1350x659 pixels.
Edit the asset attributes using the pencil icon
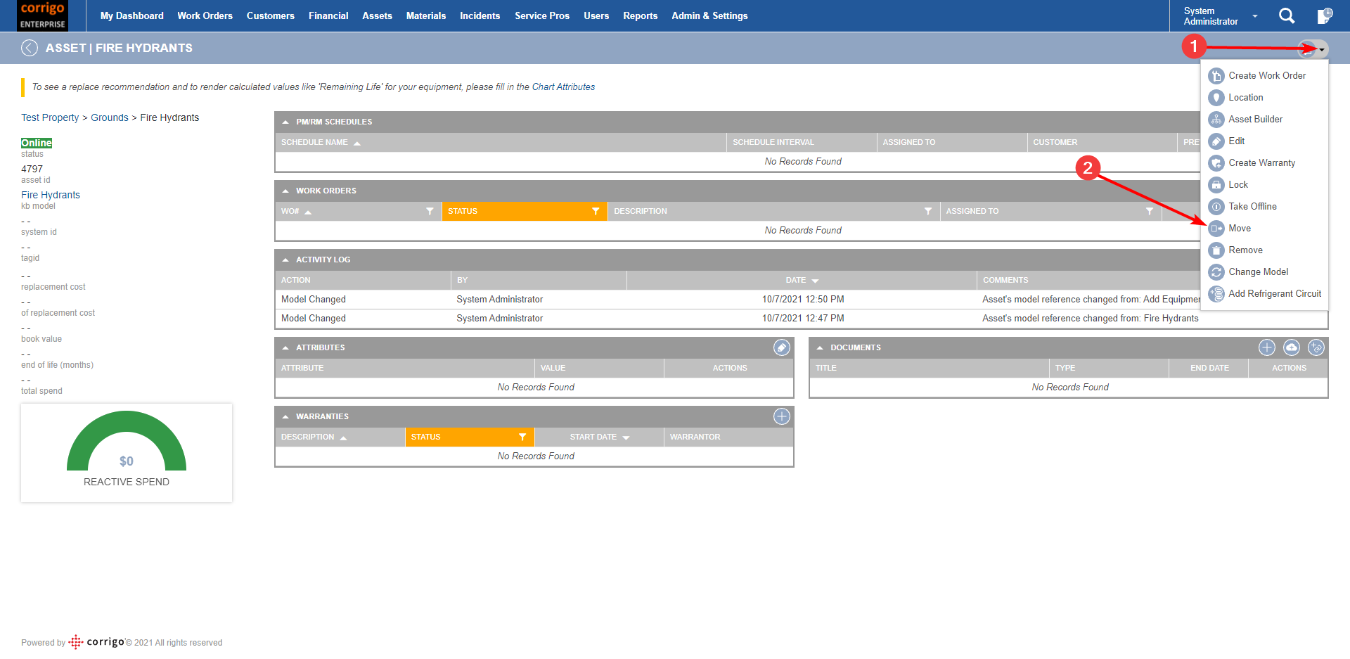coord(780,347)
